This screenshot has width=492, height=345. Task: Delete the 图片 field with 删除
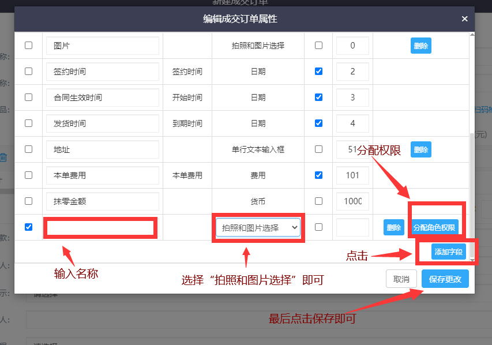tap(421, 46)
